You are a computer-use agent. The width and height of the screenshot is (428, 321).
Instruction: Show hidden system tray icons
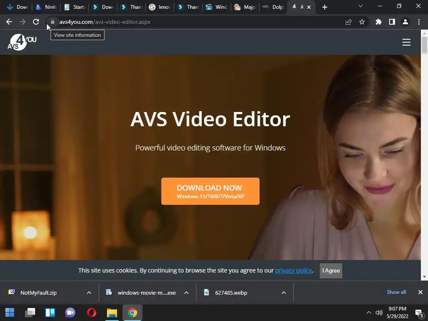click(369, 313)
